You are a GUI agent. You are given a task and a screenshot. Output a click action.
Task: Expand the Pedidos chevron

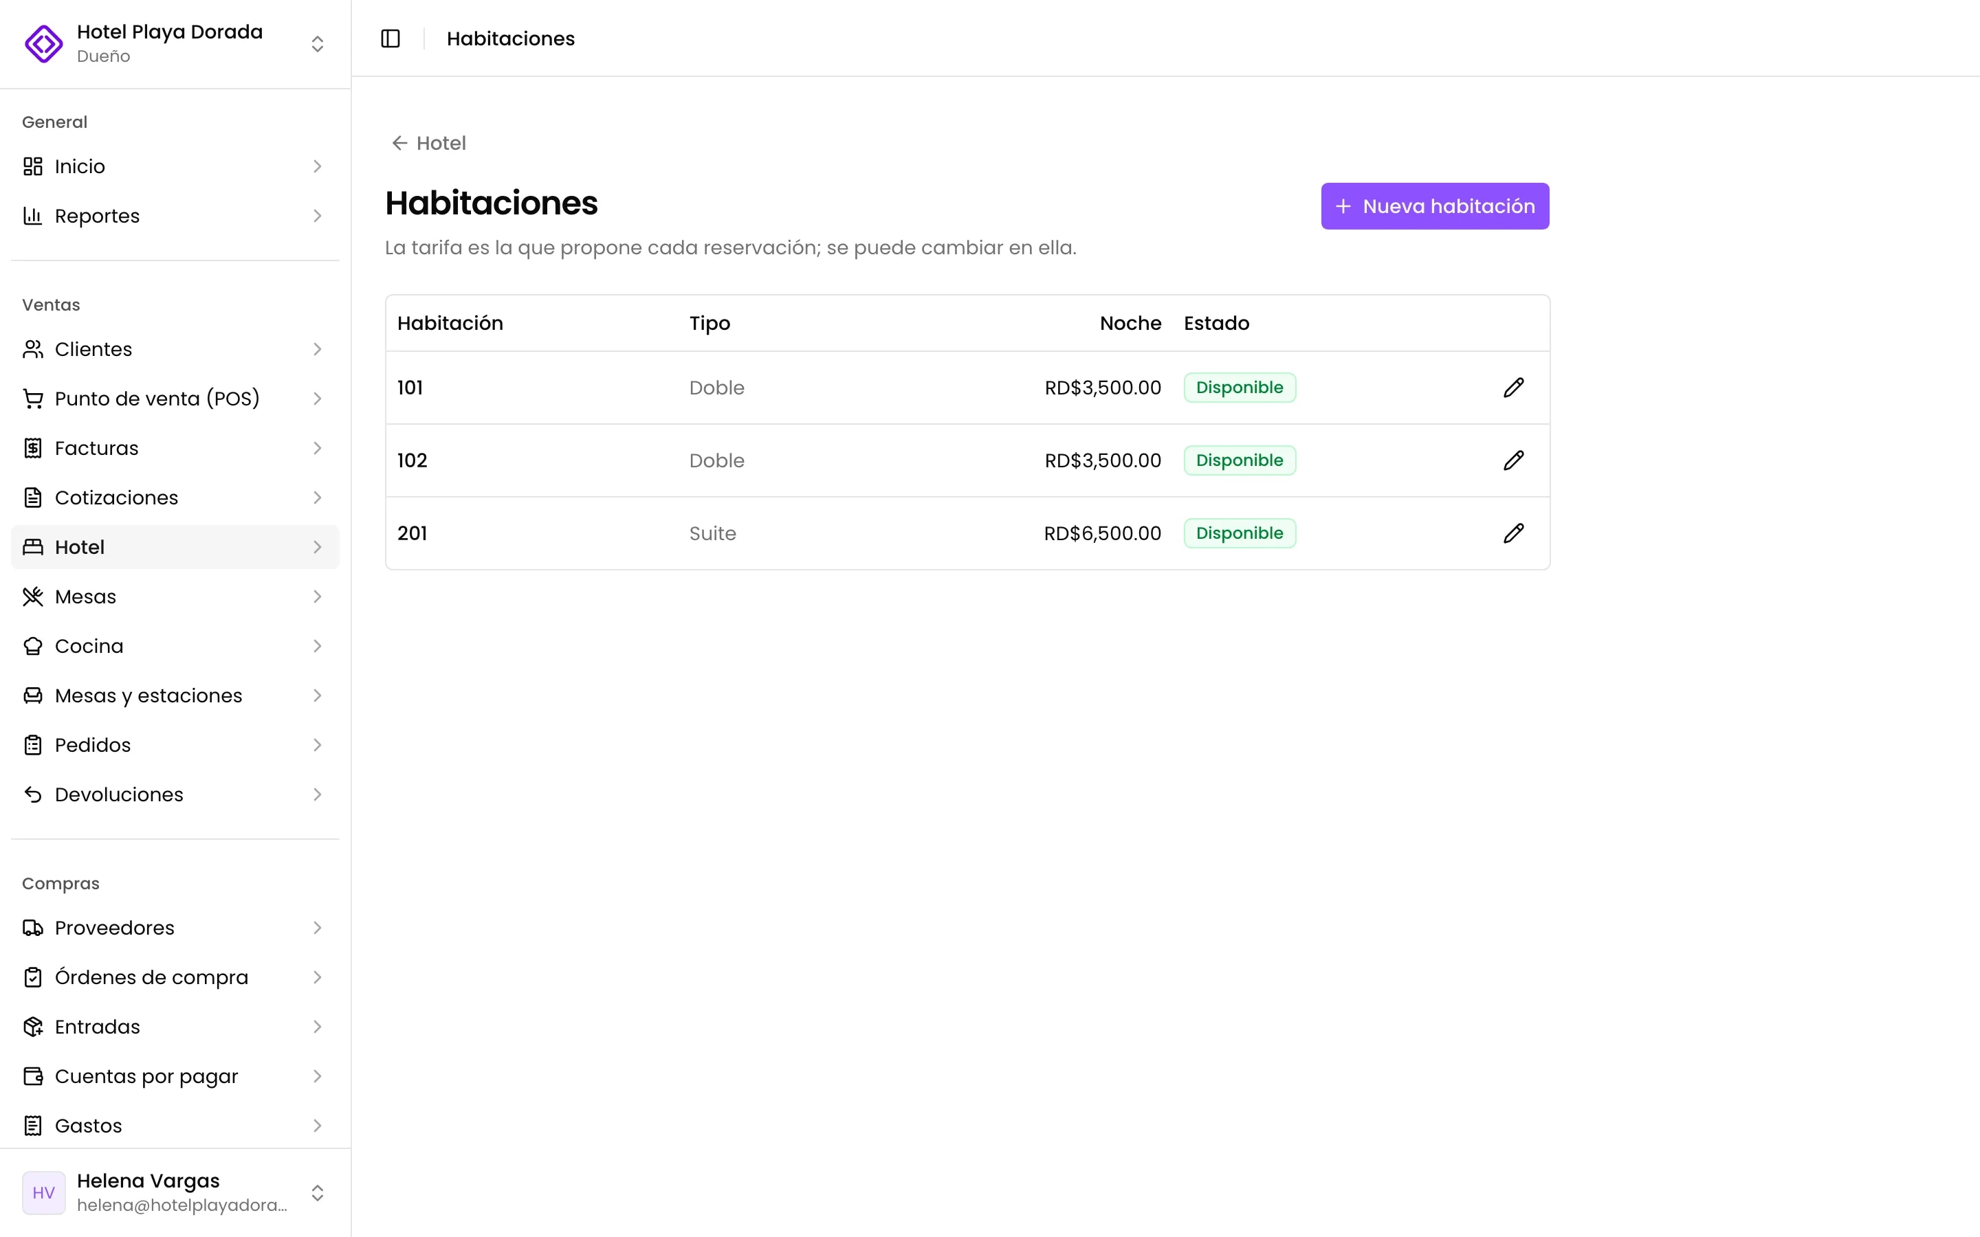[318, 746]
